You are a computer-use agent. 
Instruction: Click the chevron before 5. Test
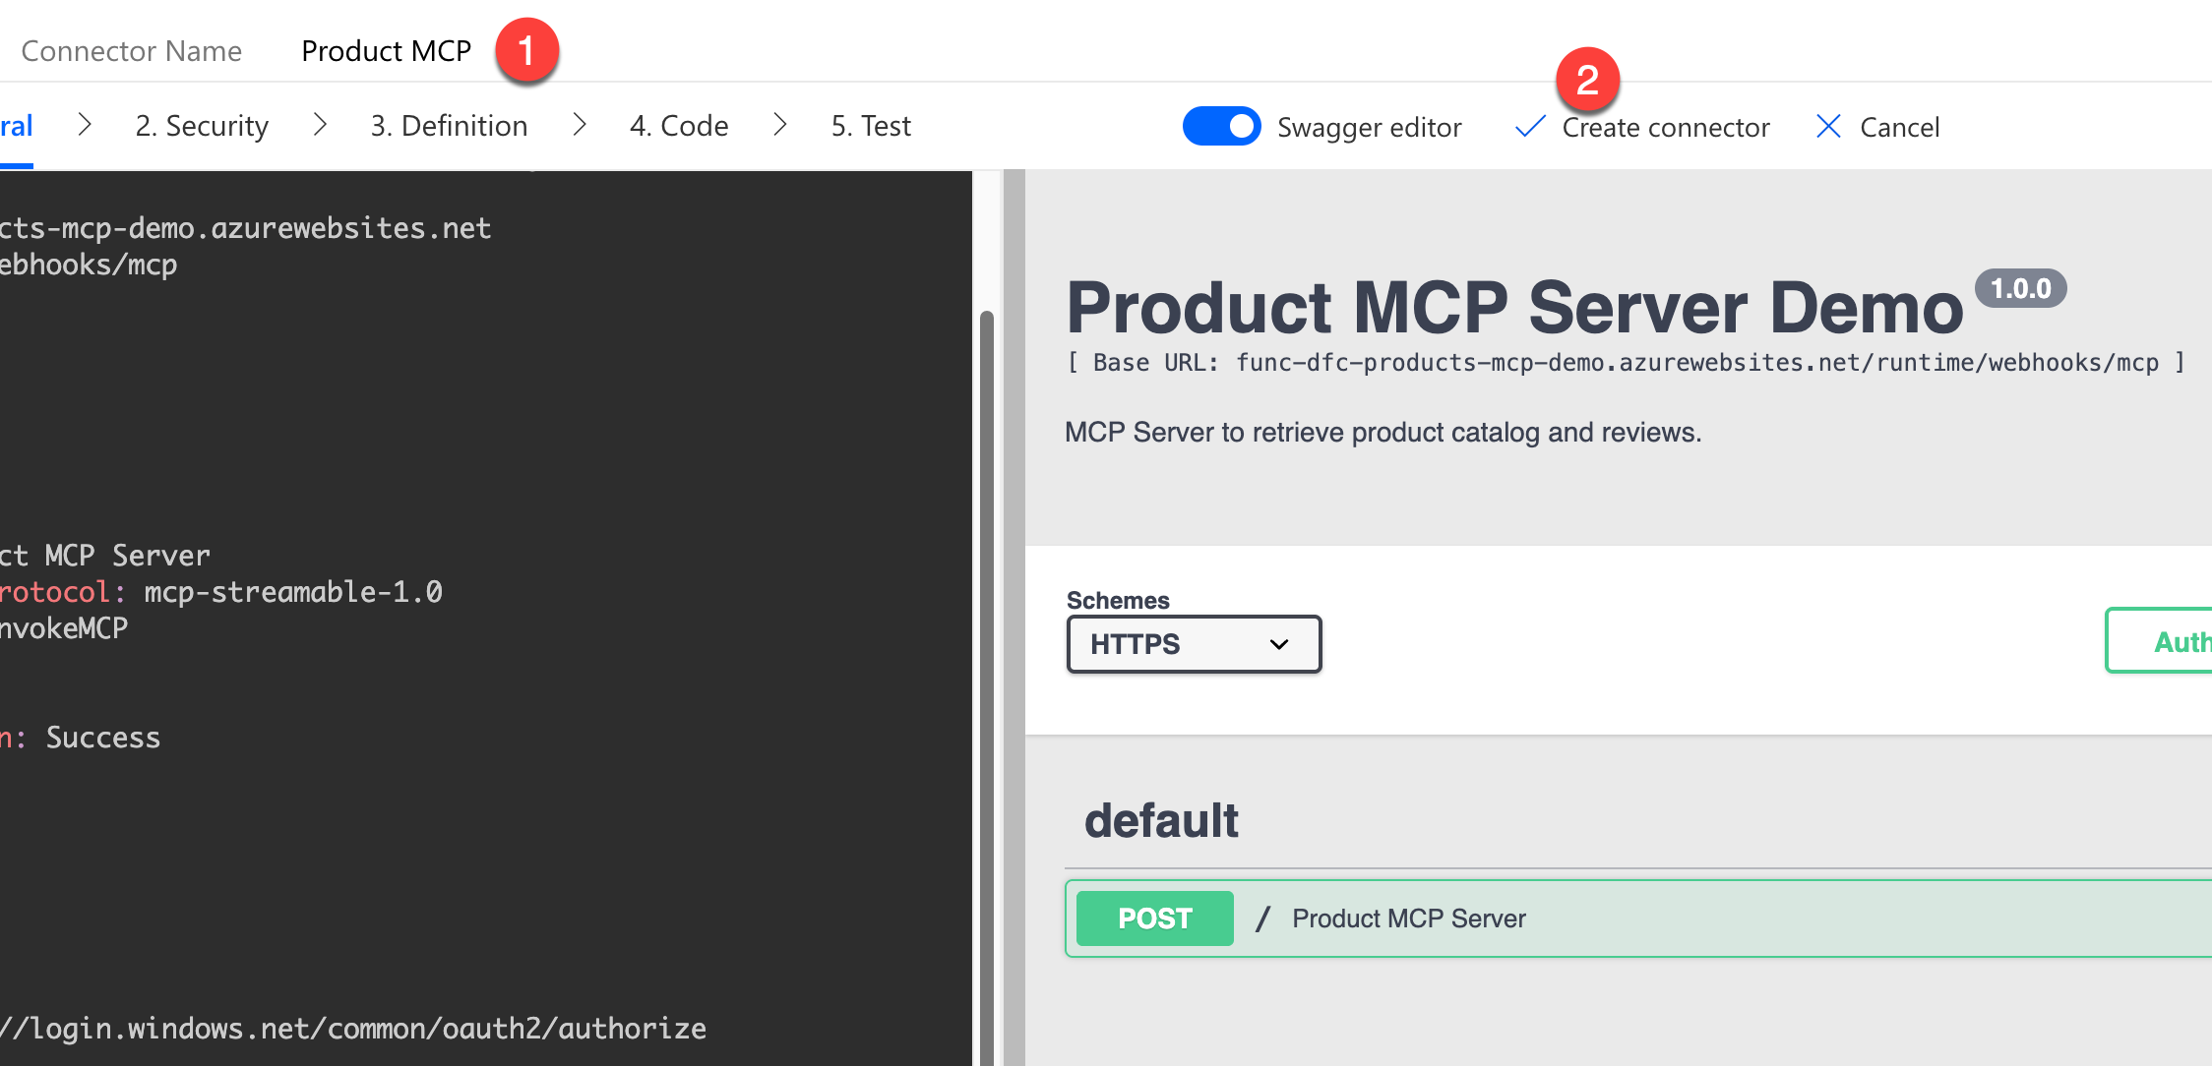[780, 125]
